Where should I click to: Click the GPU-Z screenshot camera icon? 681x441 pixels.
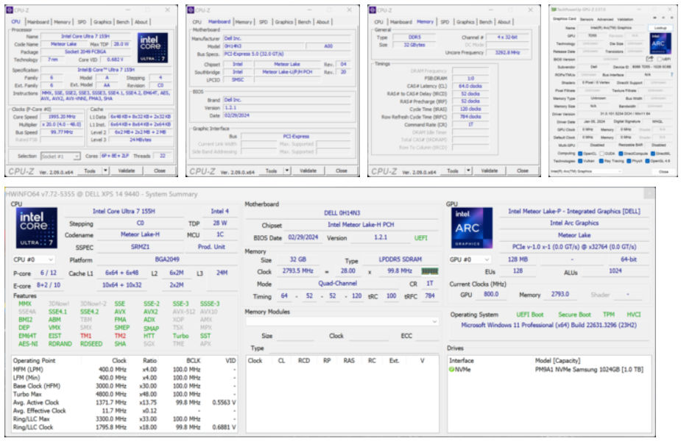pos(655,18)
